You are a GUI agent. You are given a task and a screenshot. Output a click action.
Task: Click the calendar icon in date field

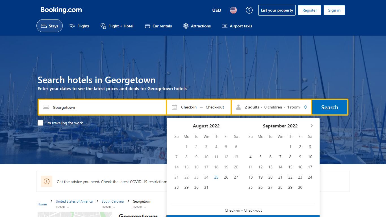174,107
